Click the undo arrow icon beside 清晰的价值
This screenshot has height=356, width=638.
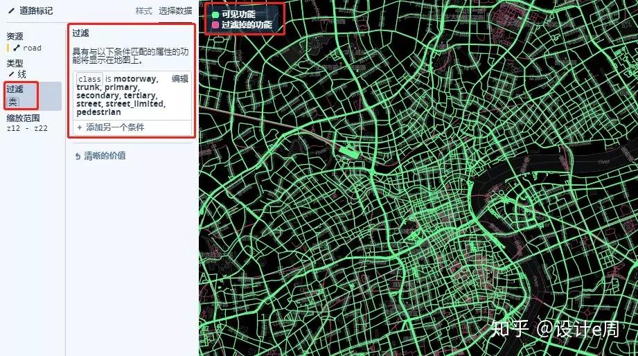pyautogui.click(x=78, y=157)
